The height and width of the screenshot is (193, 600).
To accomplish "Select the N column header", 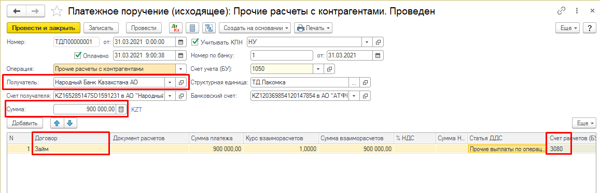I will click(20, 138).
